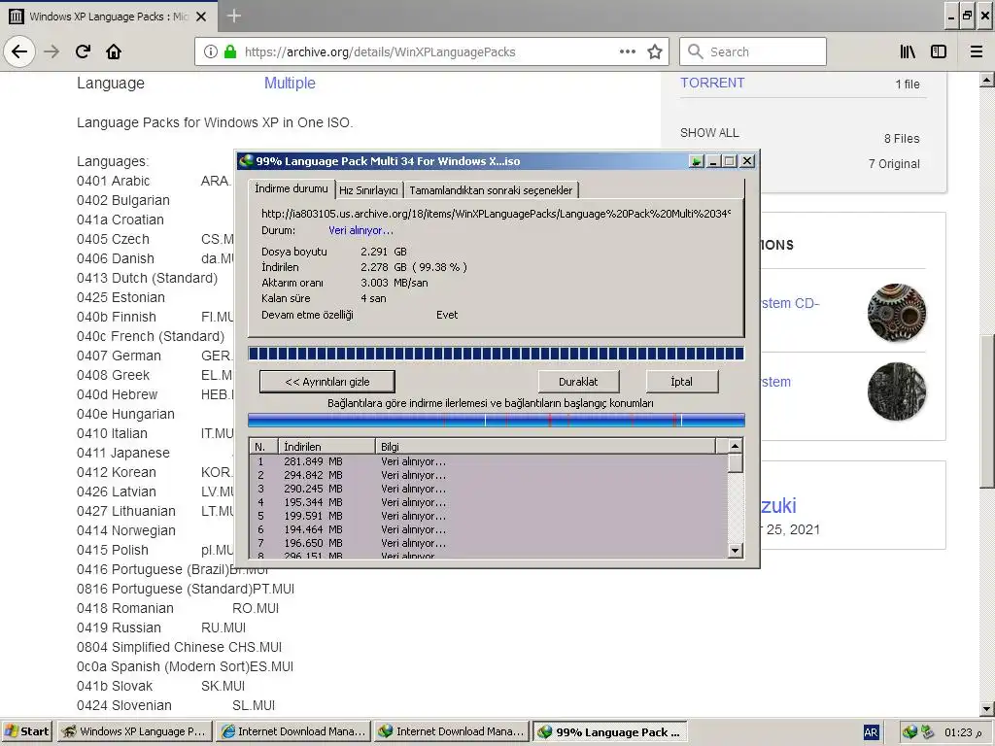
Task: Switch to 99% Language Pack taskbar item
Action: (610, 731)
